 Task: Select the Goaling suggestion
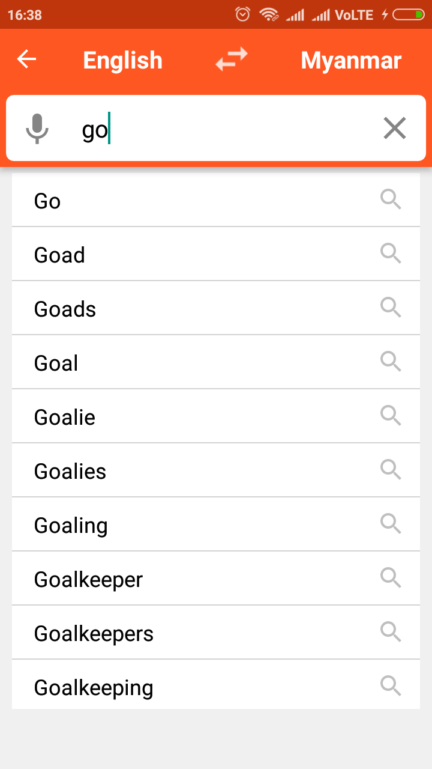point(216,524)
